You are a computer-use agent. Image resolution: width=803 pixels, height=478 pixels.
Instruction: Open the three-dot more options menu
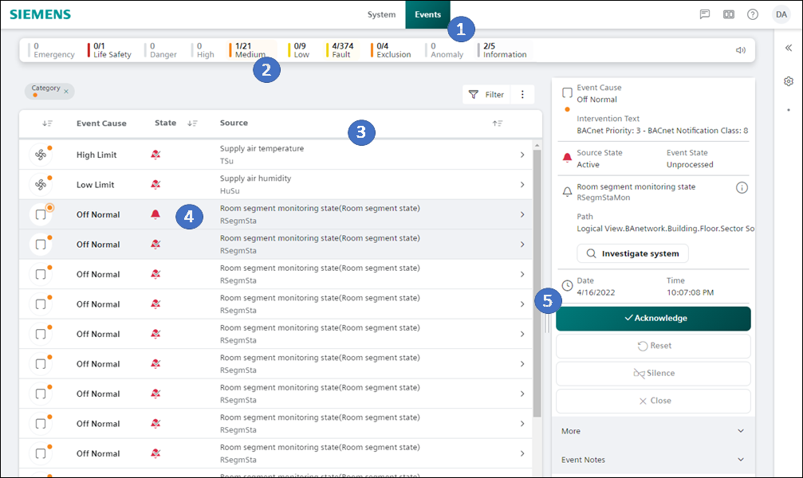[522, 95]
